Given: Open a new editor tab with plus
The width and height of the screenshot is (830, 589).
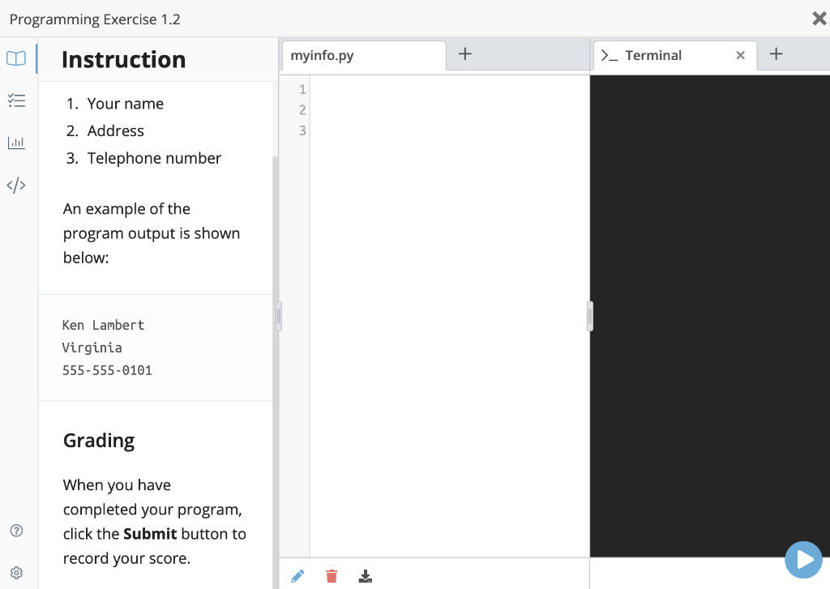Looking at the screenshot, I should tap(464, 53).
